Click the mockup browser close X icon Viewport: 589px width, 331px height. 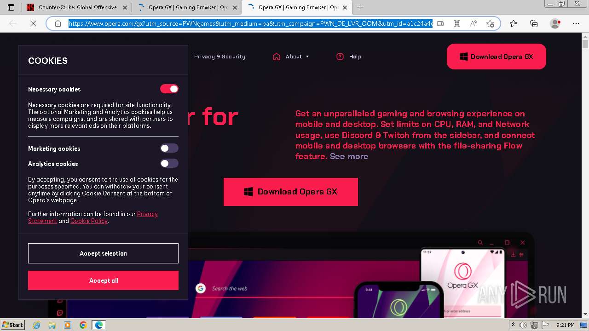523,243
